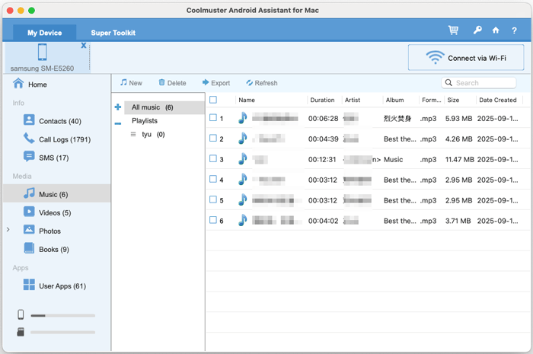Click the SD card storage icon

21,332
